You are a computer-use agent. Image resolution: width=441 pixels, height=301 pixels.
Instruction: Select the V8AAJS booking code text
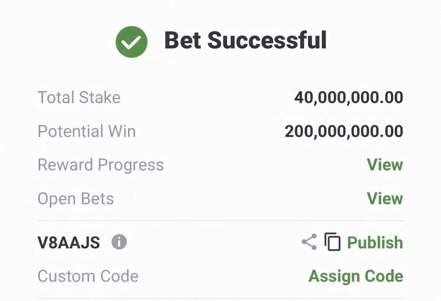(69, 243)
